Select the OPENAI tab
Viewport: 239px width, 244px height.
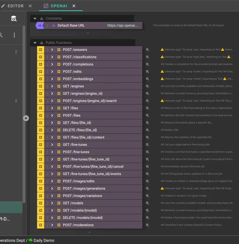click(58, 6)
